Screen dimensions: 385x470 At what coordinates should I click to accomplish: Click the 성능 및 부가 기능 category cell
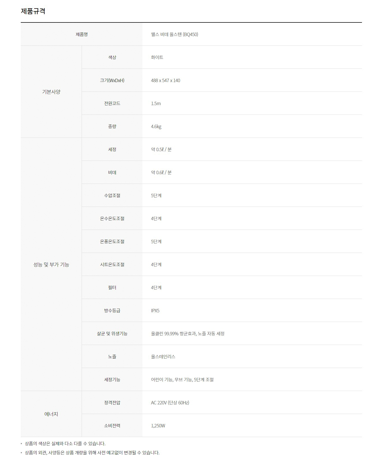point(51,265)
